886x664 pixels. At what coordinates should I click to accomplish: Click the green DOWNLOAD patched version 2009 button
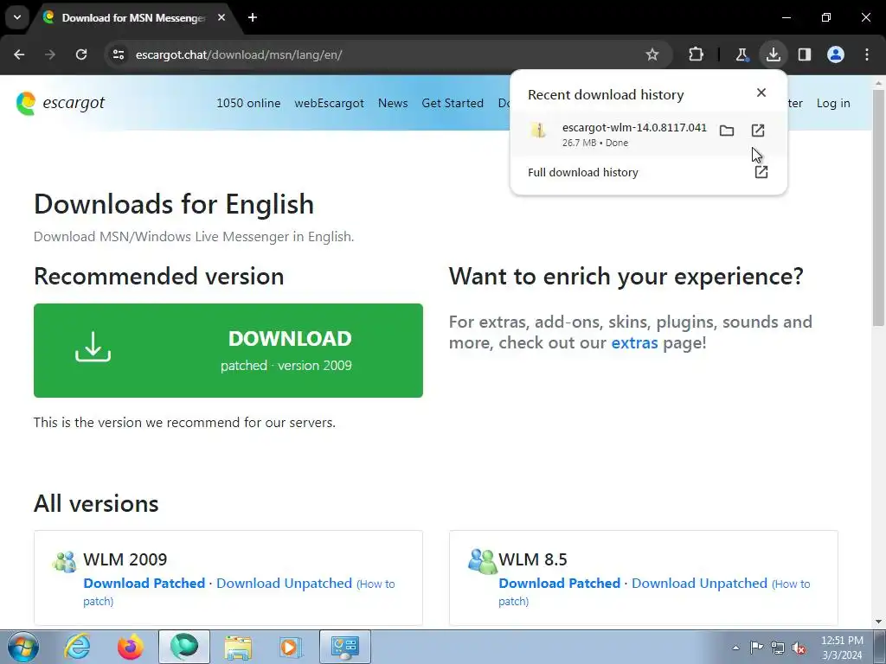(228, 351)
